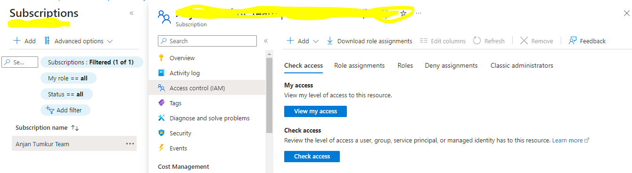Collapse the resource menu with double chevron
This screenshot has width=632, height=173.
[x=266, y=41]
